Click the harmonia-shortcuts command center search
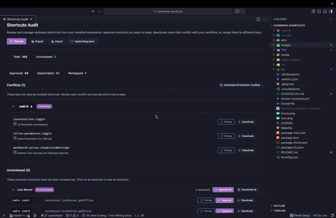This screenshot has width=336, height=218. pyautogui.click(x=168, y=11)
